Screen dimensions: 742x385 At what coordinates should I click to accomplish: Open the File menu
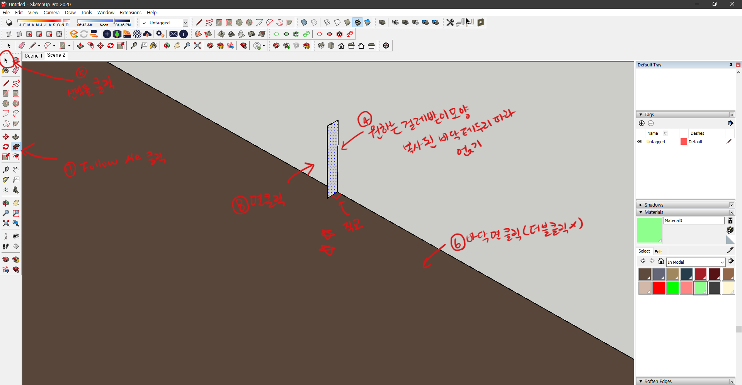point(6,13)
